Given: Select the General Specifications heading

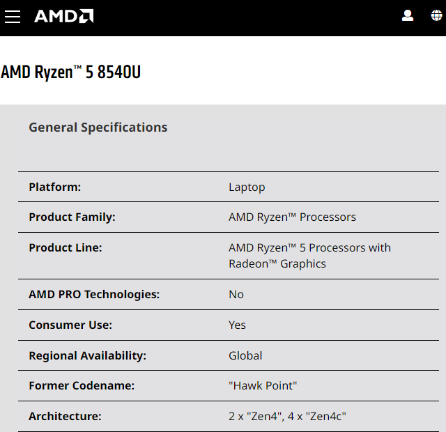Looking at the screenshot, I should [98, 128].
